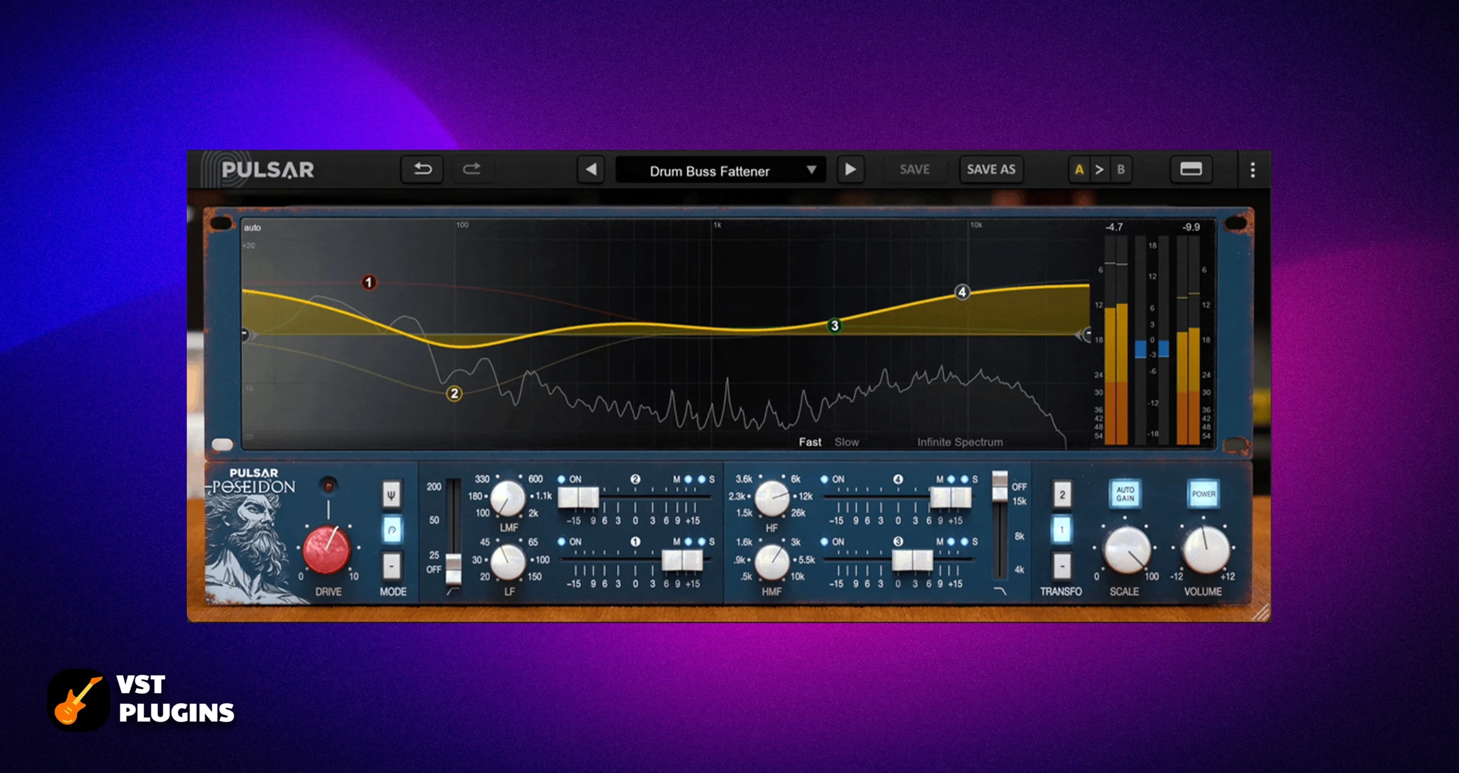Go to previous preset with left arrow
The image size is (1459, 773).
[591, 169]
